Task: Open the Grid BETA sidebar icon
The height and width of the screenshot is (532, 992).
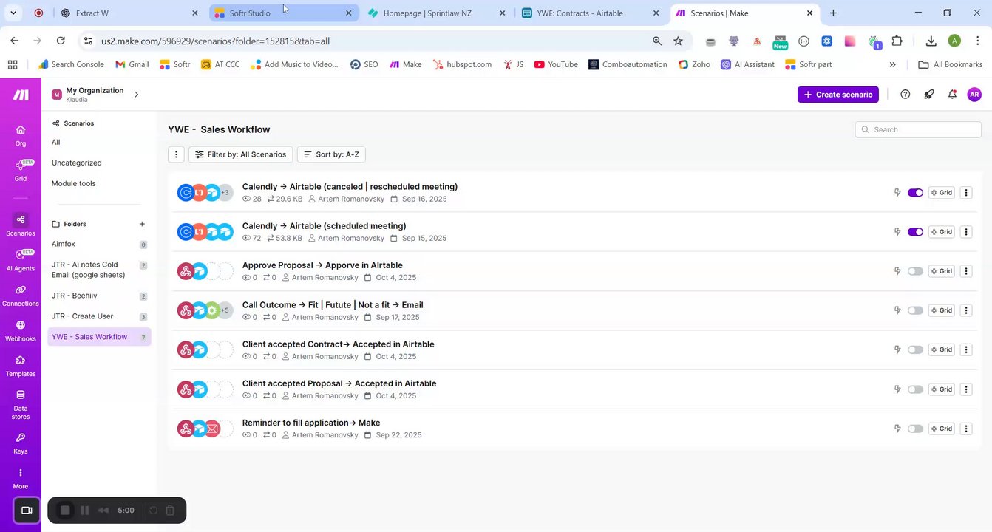Action: pyautogui.click(x=21, y=170)
